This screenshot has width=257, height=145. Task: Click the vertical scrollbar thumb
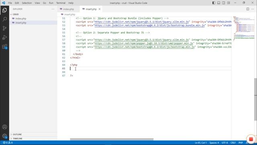click(255, 99)
